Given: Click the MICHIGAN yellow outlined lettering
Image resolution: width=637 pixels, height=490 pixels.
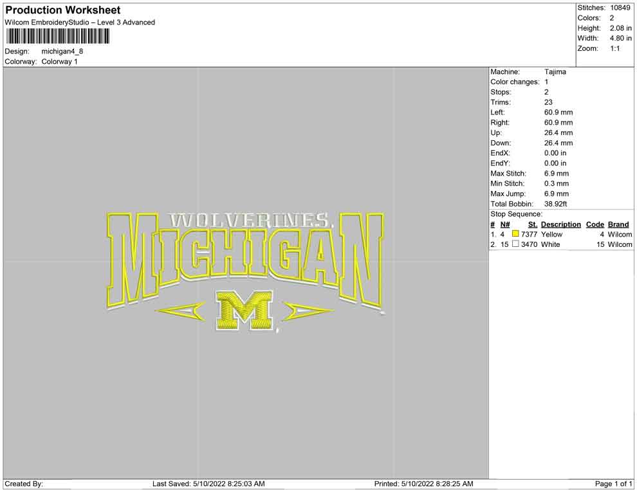Looking at the screenshot, I should pyautogui.click(x=245, y=260).
